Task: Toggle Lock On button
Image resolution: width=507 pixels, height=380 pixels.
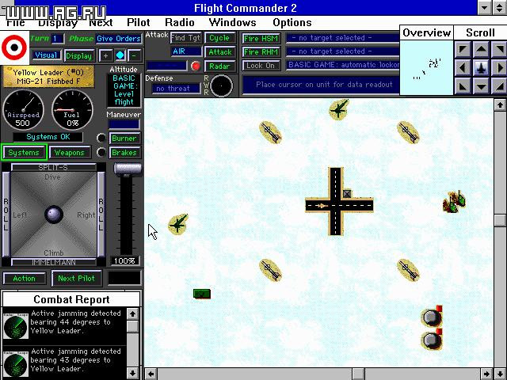Action: (x=261, y=66)
